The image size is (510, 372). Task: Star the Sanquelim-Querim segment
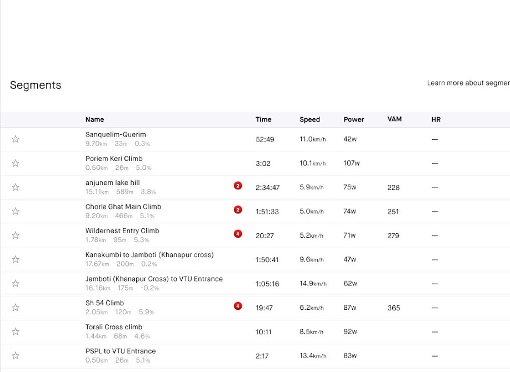16,139
